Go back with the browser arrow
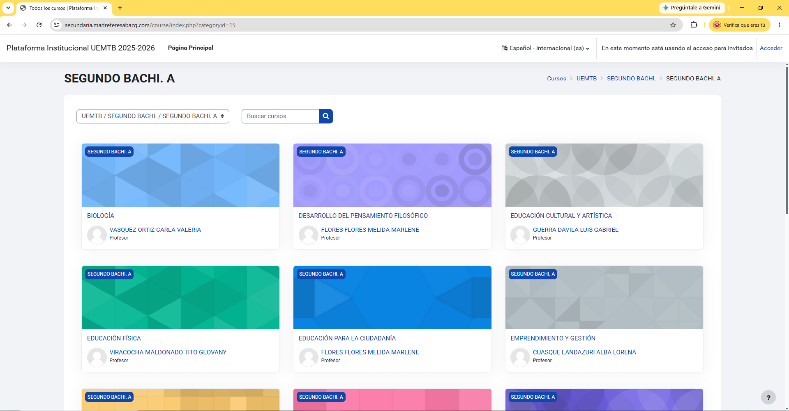This screenshot has width=789, height=411. (9, 25)
